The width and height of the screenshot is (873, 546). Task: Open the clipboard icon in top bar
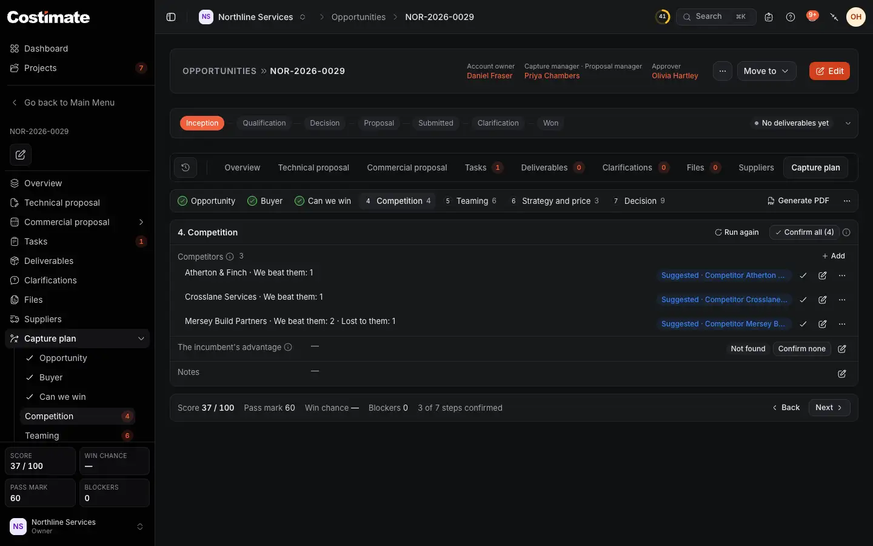click(769, 17)
